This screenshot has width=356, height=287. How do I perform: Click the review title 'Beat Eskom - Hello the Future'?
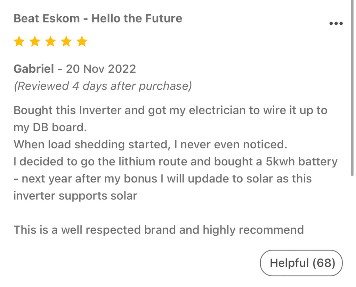(x=98, y=18)
